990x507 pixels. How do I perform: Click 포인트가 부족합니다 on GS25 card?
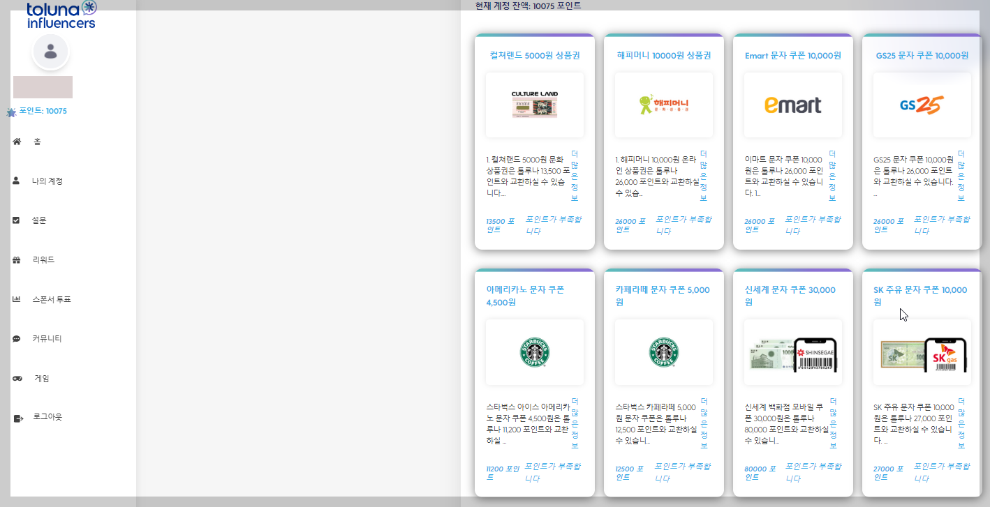tap(943, 225)
